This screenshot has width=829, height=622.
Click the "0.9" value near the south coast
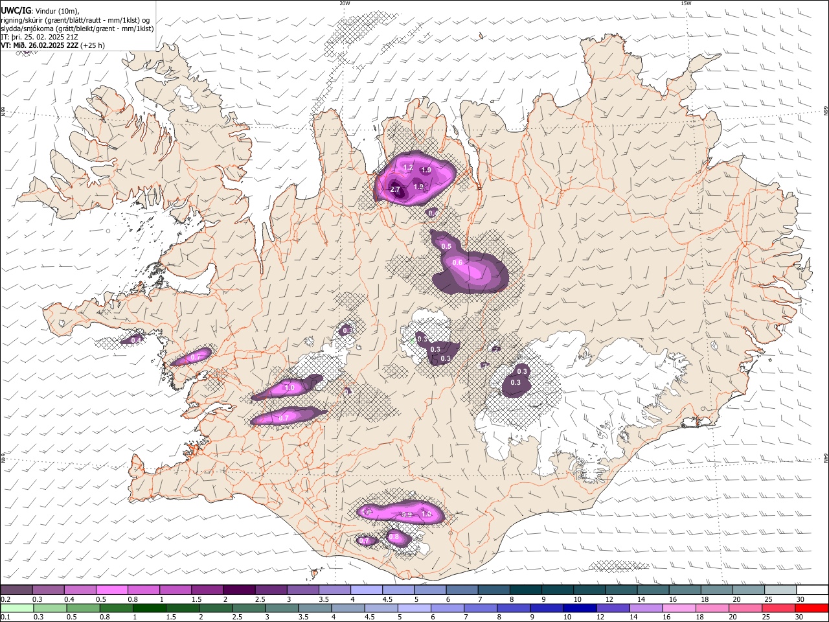tap(407, 514)
